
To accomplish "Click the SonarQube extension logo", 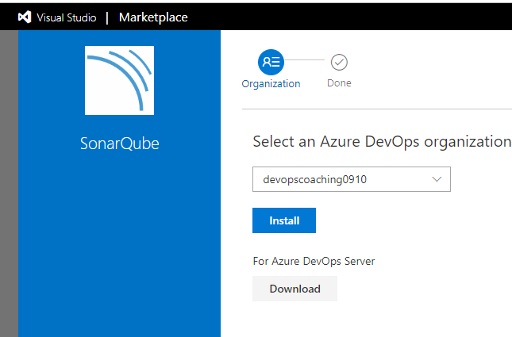I will coord(119,81).
